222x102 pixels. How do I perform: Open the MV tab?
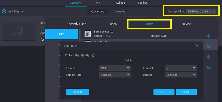click(98, 3)
